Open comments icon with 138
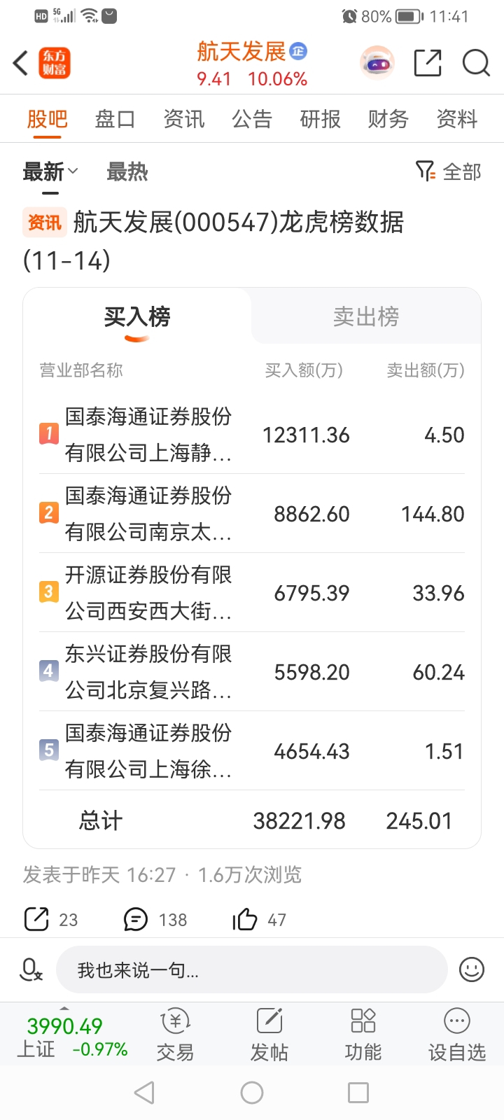 136,919
